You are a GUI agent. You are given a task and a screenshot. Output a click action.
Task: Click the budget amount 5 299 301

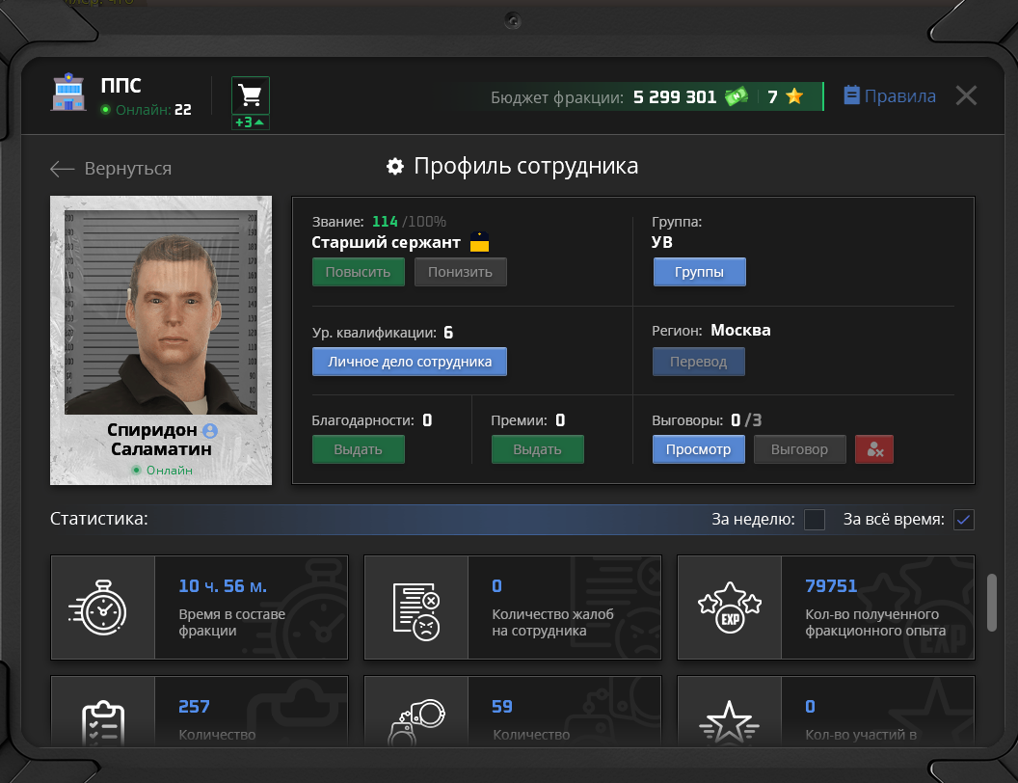(x=675, y=97)
